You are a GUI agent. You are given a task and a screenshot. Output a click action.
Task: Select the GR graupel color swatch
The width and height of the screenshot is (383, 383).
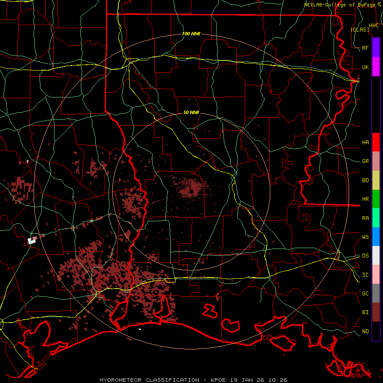pyautogui.click(x=376, y=161)
